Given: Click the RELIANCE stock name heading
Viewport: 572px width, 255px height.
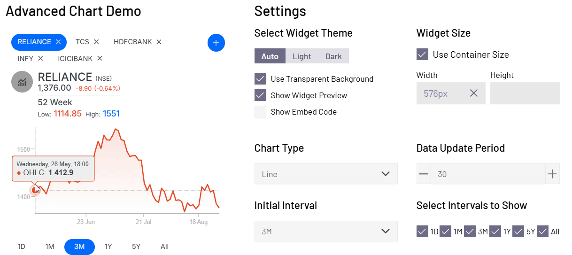Looking at the screenshot, I should [65, 77].
